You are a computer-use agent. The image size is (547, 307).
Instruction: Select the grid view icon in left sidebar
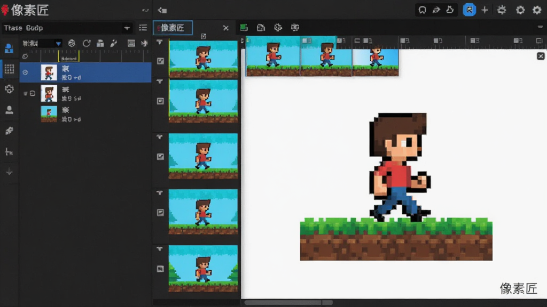click(9, 69)
